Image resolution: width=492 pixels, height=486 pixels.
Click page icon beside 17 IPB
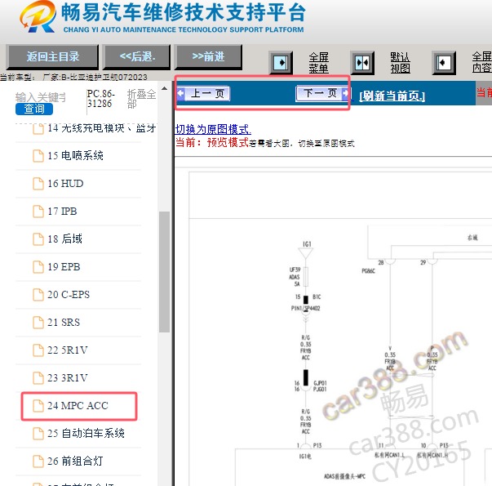38,211
